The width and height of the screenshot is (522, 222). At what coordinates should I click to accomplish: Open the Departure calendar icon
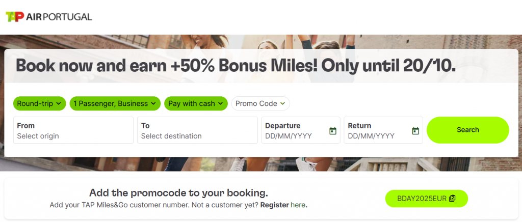[x=333, y=131]
